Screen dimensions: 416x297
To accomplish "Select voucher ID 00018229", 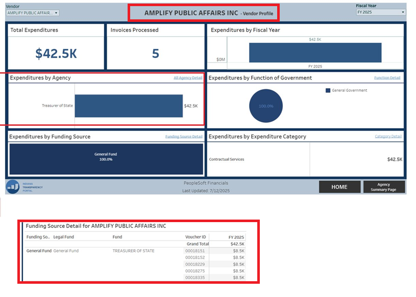I will pos(195,264).
